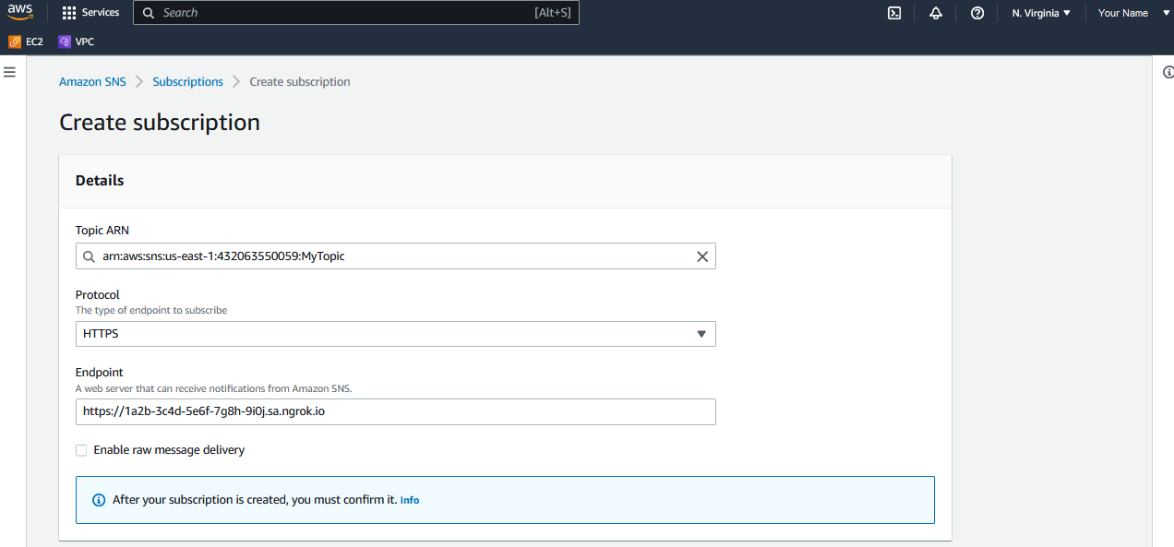The image size is (1174, 547).
Task: Click the AWS logo home icon
Action: (x=20, y=12)
